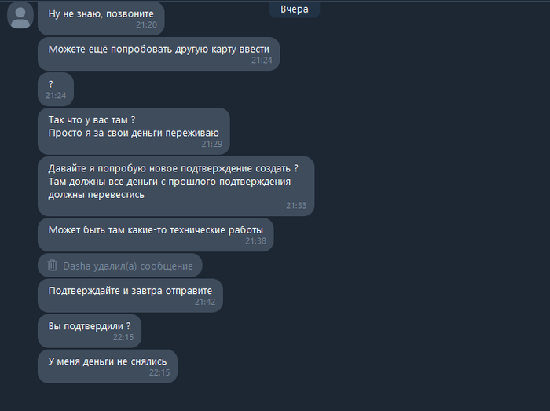Click message mentioning технические работы
Image resolution: width=550 pixels, height=411 pixels.
tap(156, 235)
